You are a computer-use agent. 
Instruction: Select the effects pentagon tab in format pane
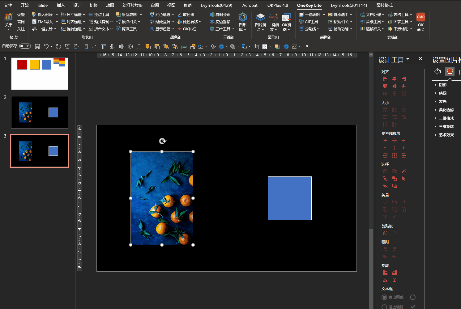450,71
